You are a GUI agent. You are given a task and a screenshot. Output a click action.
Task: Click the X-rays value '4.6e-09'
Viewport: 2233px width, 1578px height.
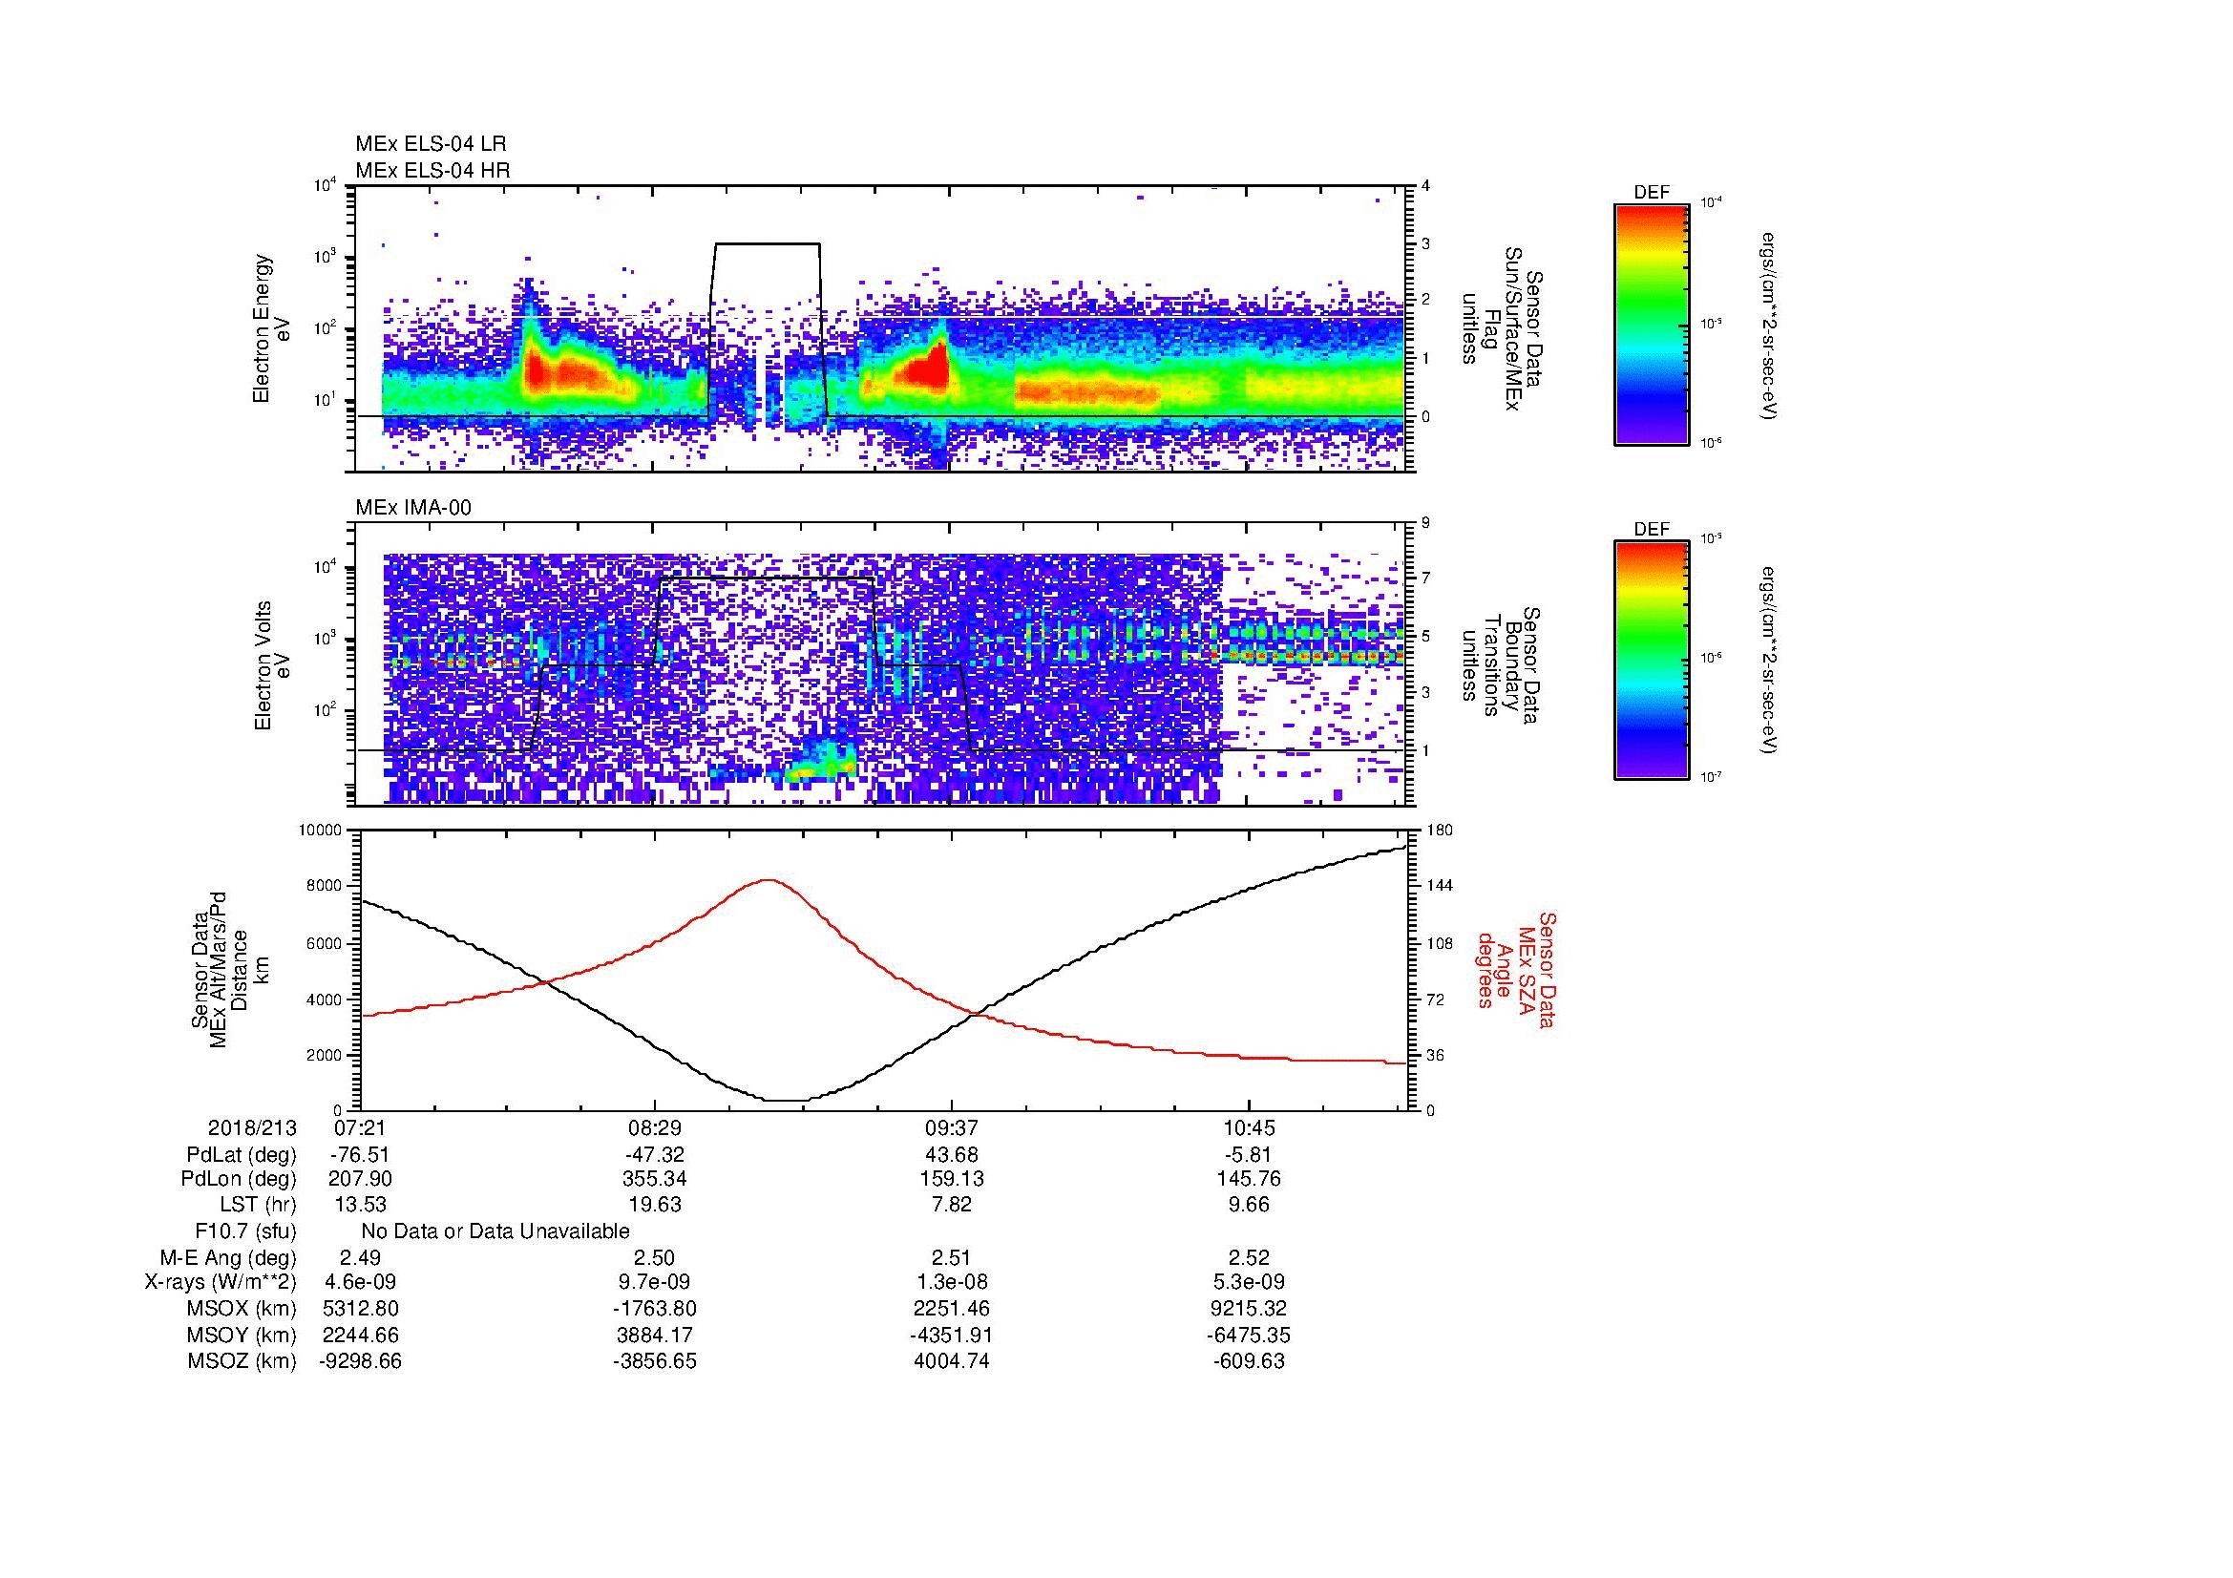coord(361,1282)
